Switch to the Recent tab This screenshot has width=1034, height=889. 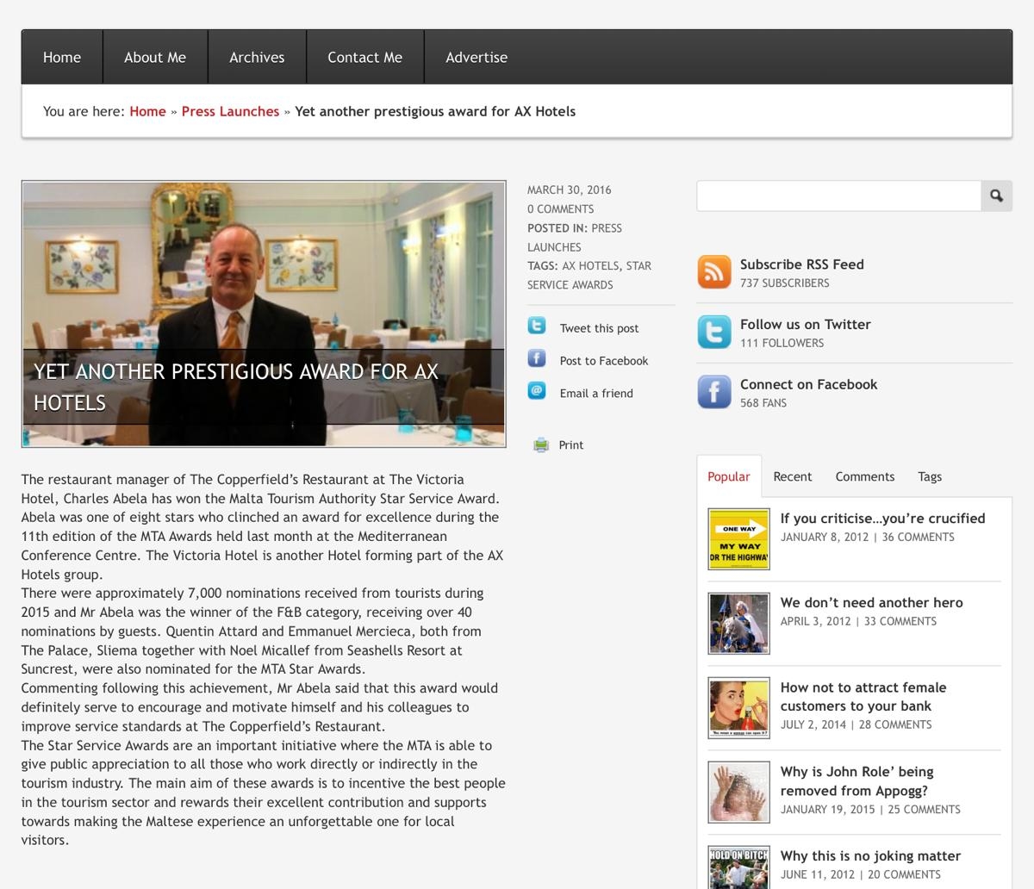click(x=792, y=477)
